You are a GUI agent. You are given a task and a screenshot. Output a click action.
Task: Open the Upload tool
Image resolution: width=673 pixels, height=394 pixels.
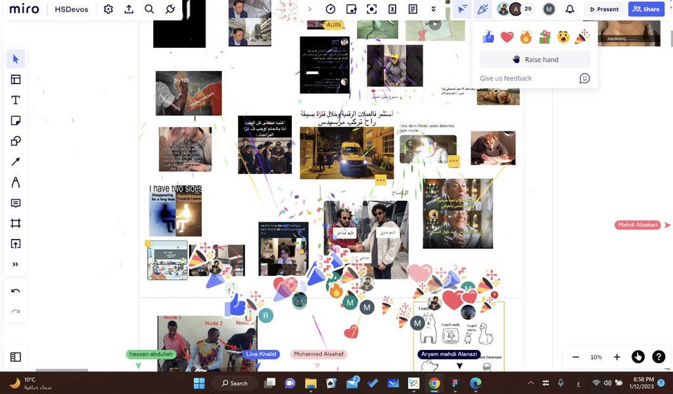16,244
